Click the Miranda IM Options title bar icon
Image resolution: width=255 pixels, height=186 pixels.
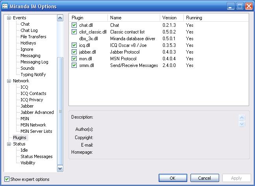coord(5,6)
